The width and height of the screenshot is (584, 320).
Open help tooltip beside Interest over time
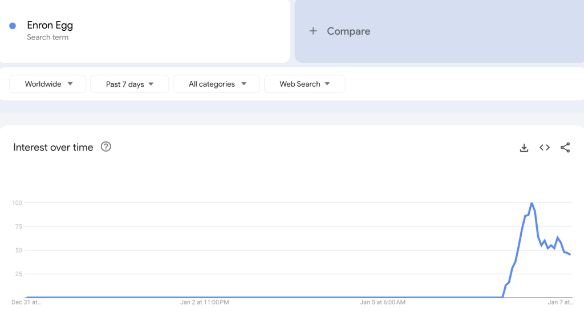[106, 147]
